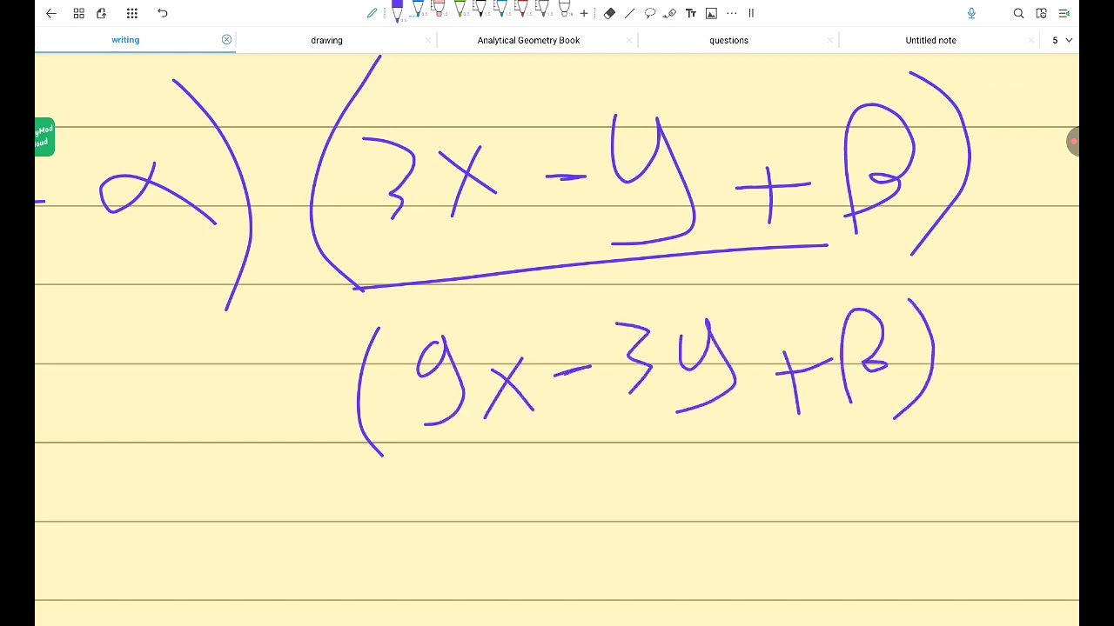Screen dimensions: 1114x626
Task: Select the black pen
Action: [x=480, y=10]
